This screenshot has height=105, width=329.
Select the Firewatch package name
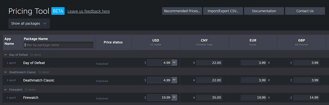coord(31,98)
